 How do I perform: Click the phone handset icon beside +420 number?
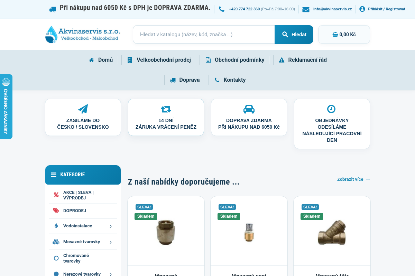(222, 9)
